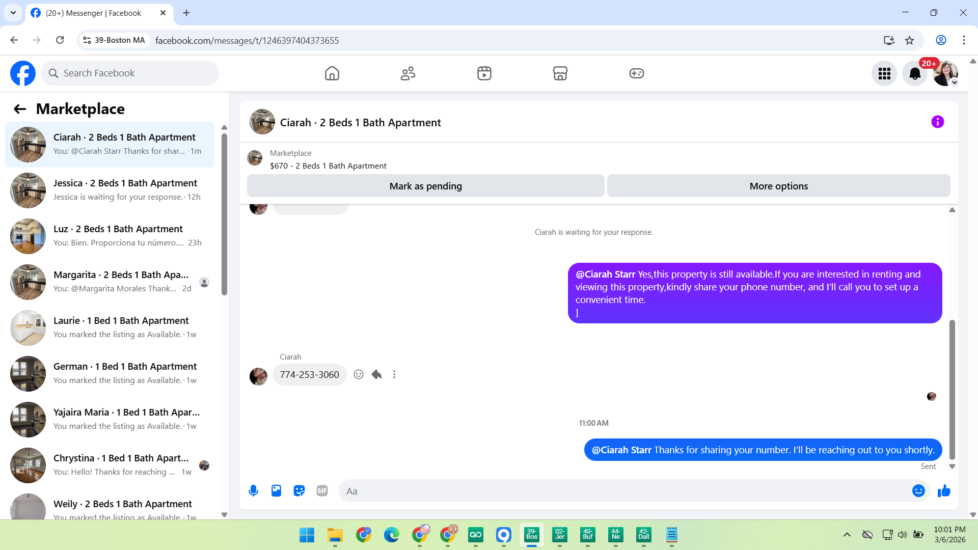Open more options for Ciarah's message
This screenshot has height=550, width=978.
394,375
